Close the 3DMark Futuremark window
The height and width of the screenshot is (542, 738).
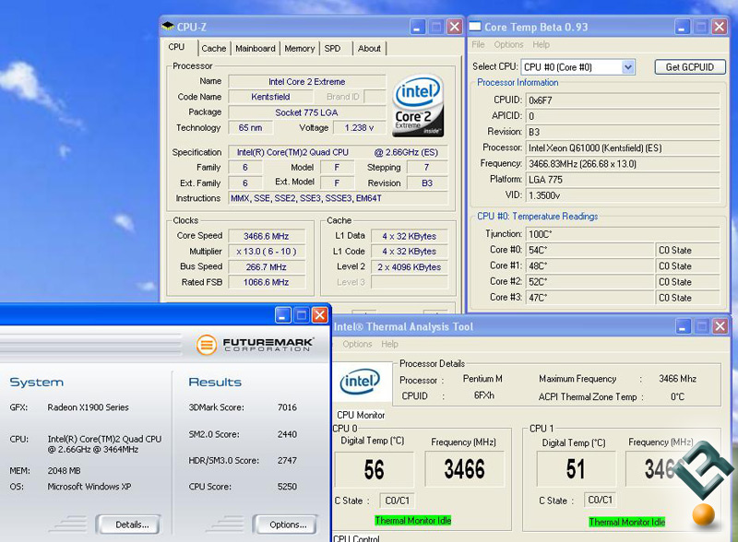(x=319, y=314)
